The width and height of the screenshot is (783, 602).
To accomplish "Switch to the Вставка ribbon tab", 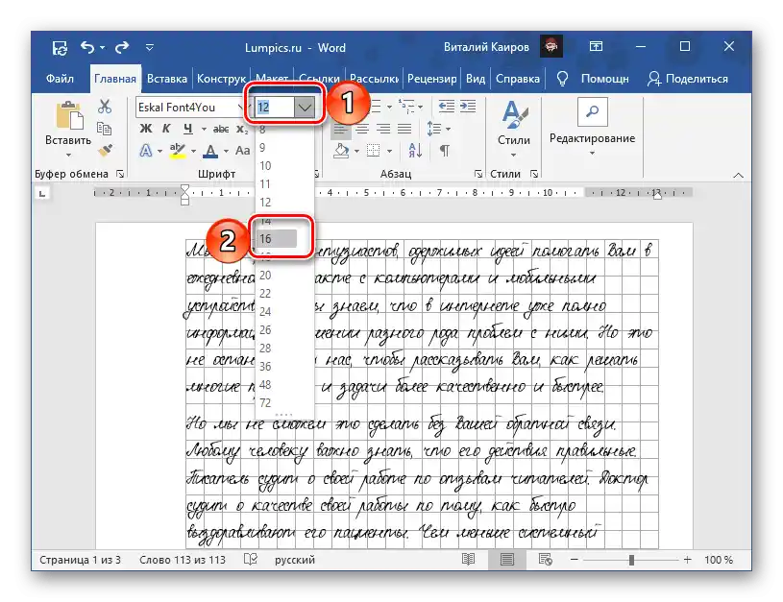I will pos(168,79).
